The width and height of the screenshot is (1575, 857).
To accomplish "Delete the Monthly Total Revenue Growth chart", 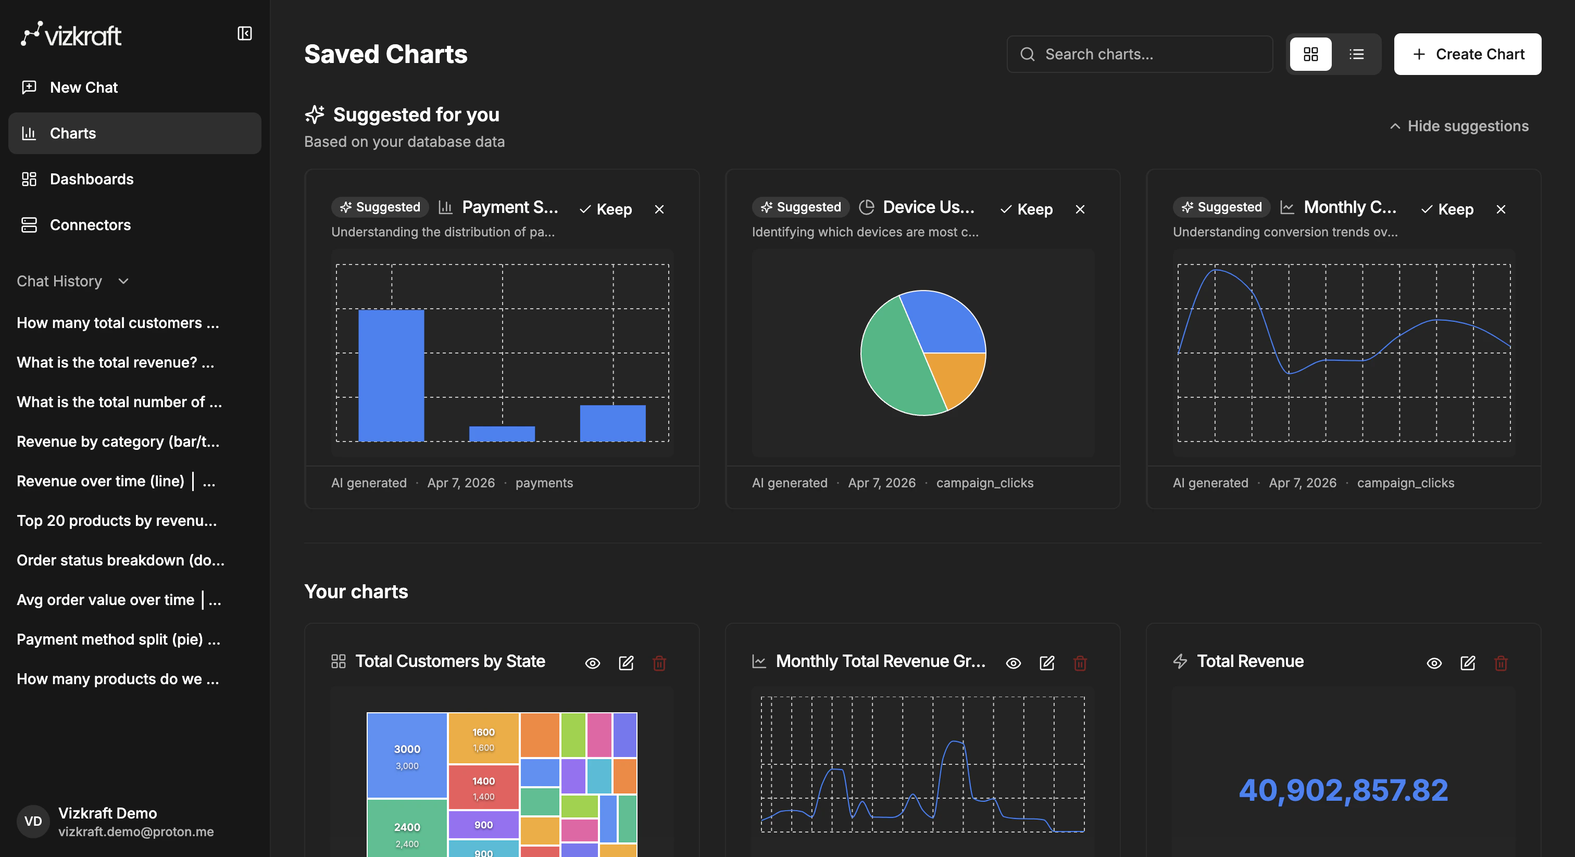I will click(x=1080, y=663).
